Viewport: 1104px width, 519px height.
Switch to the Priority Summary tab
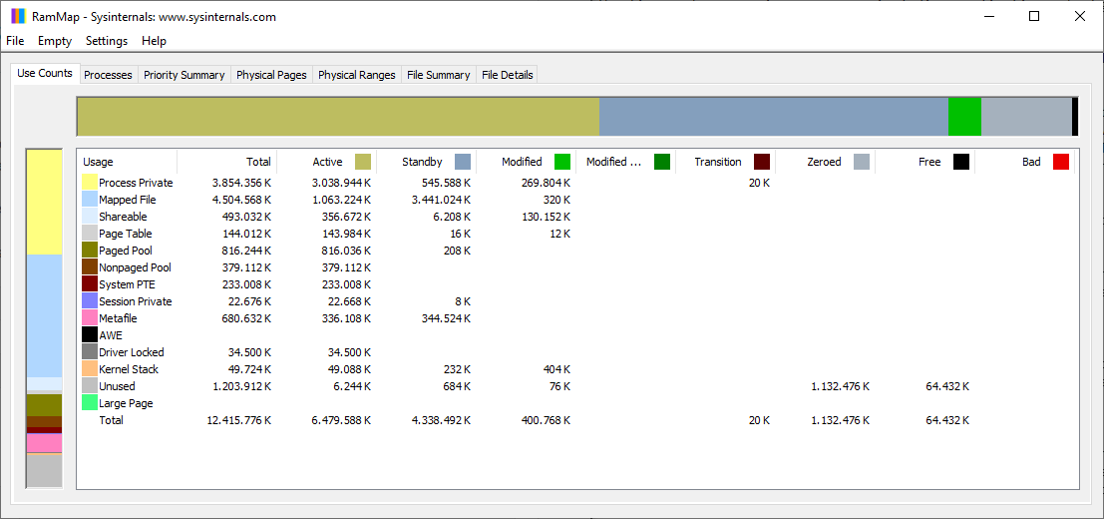184,75
